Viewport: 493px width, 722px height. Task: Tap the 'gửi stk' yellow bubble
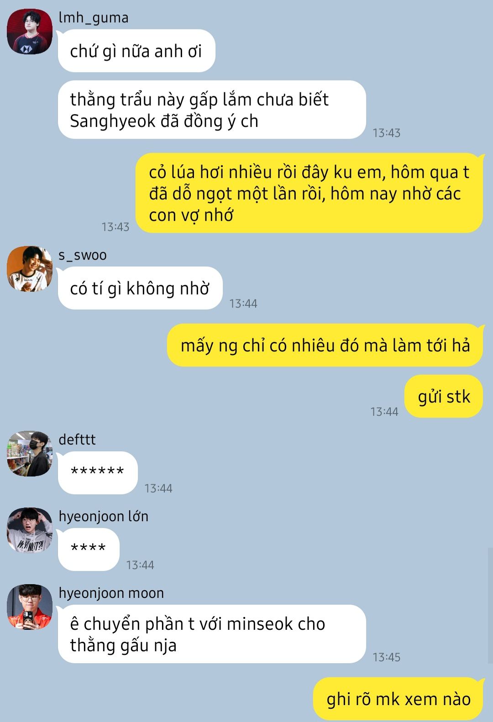click(x=444, y=396)
